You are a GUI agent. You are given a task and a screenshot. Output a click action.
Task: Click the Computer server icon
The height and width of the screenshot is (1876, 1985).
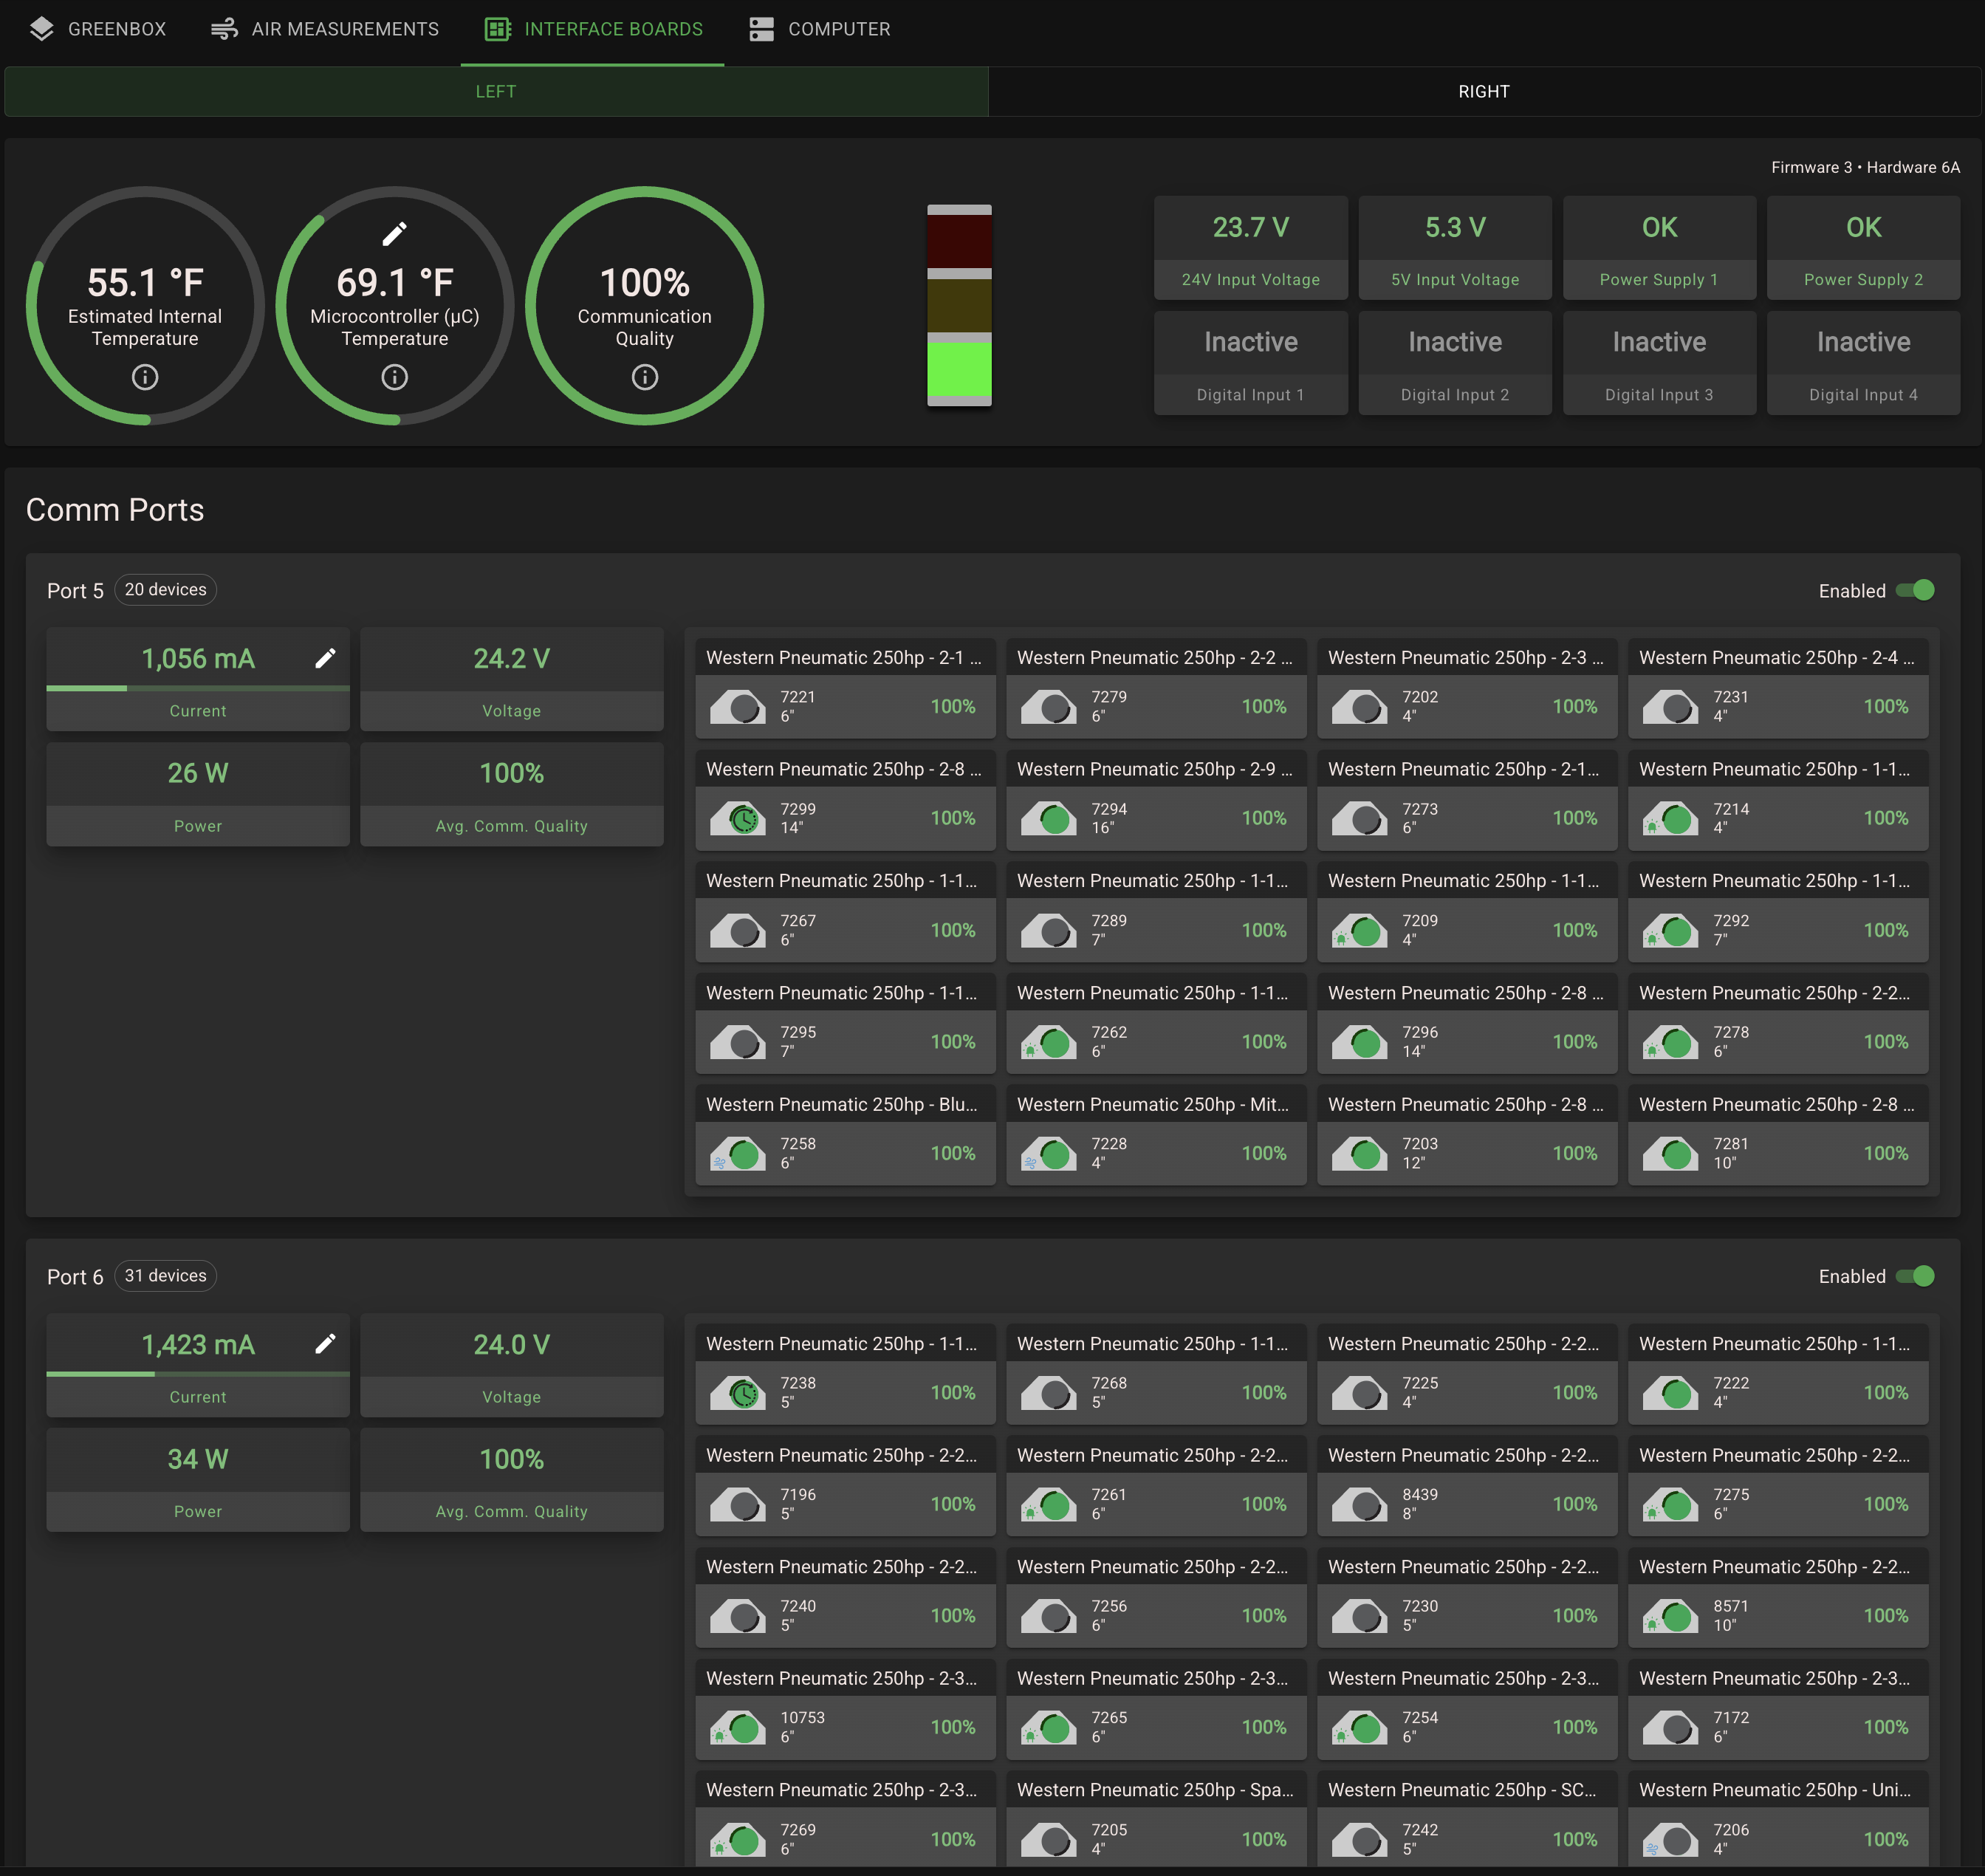(x=761, y=29)
